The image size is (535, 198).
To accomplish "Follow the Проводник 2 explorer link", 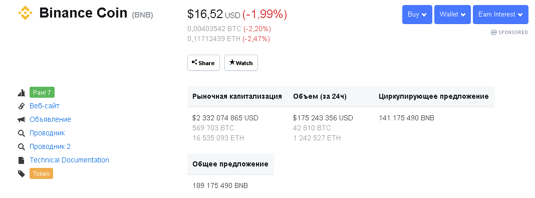I will (x=50, y=146).
